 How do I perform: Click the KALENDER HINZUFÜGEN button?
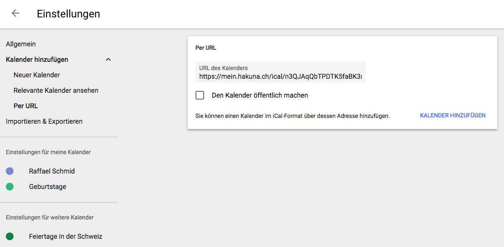pos(453,116)
